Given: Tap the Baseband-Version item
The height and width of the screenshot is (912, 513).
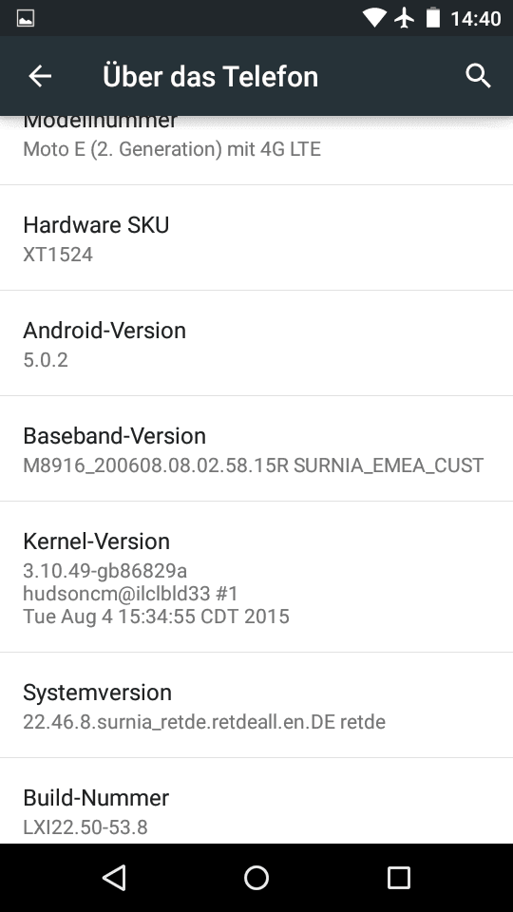Looking at the screenshot, I should click(256, 448).
